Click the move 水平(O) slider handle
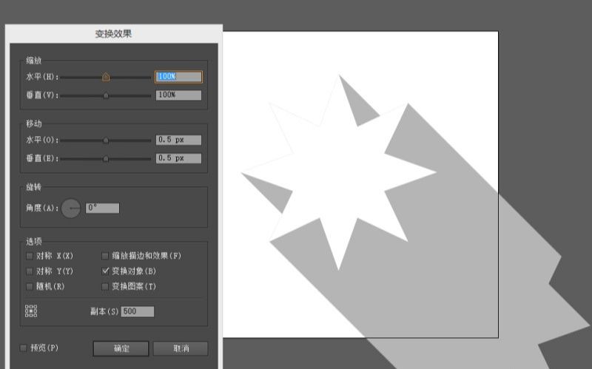The image size is (592, 369). 106,141
